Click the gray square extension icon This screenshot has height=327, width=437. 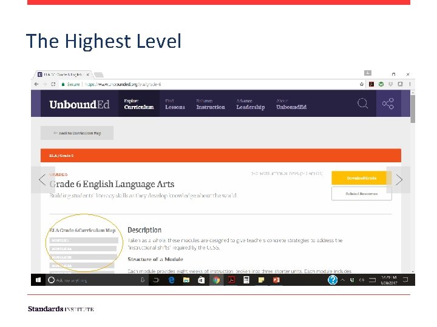pos(400,84)
